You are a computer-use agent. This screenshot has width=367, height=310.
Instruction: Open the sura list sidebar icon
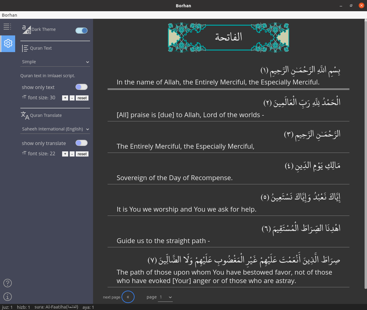(x=7, y=27)
